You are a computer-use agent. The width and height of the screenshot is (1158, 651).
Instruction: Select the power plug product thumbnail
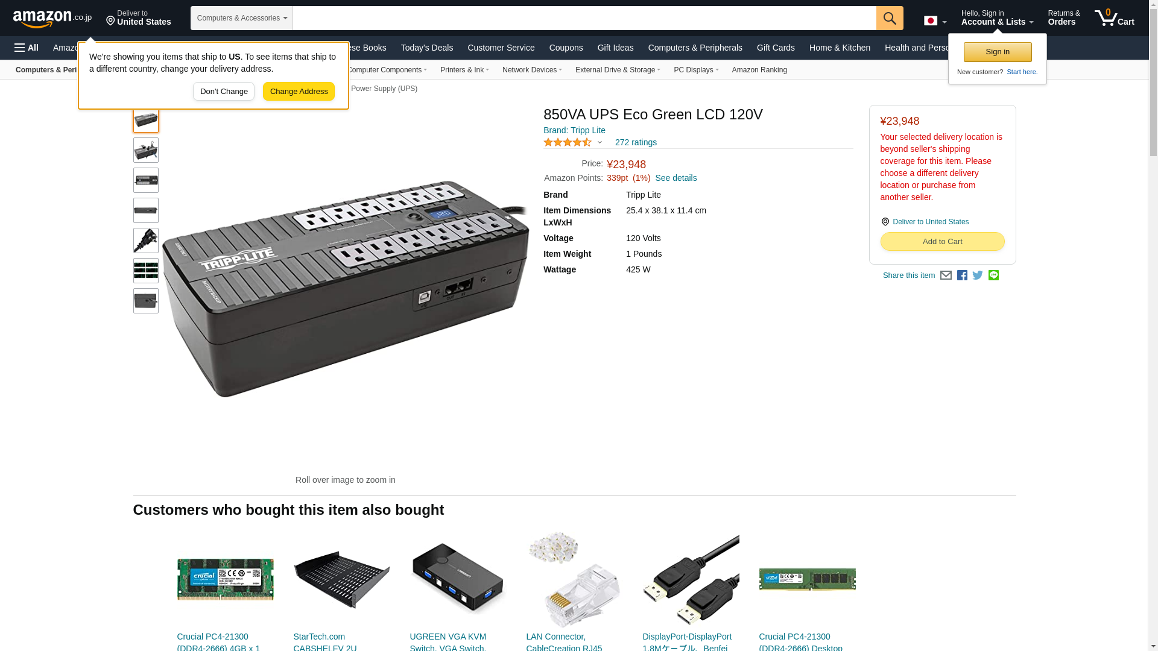click(x=146, y=241)
